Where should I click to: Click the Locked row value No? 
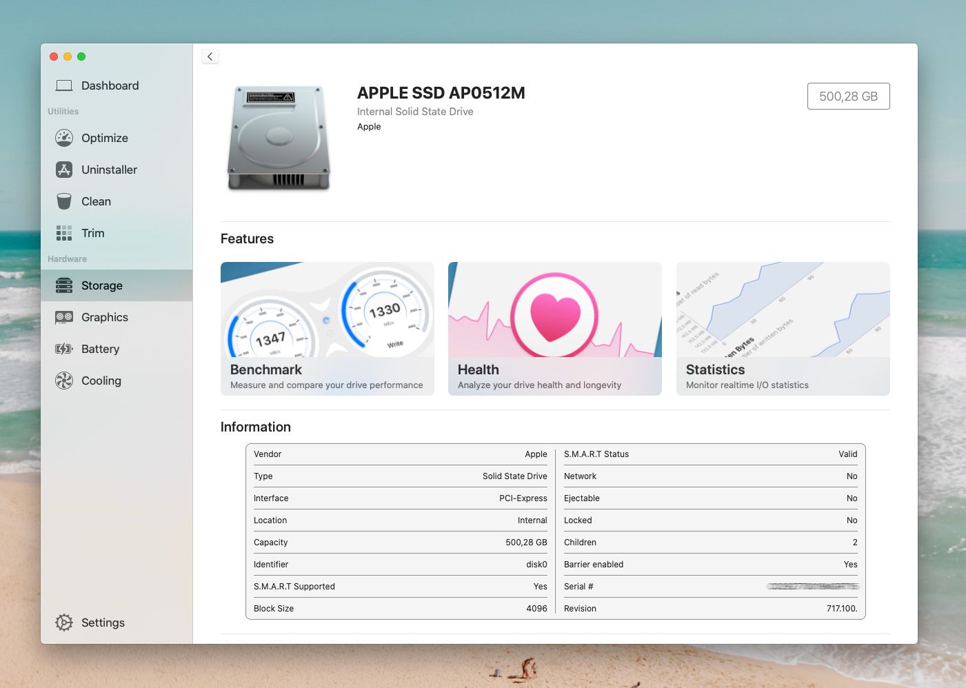pos(852,520)
